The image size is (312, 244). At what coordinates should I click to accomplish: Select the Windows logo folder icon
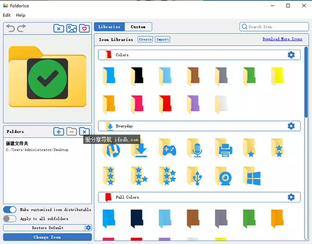pos(253,177)
